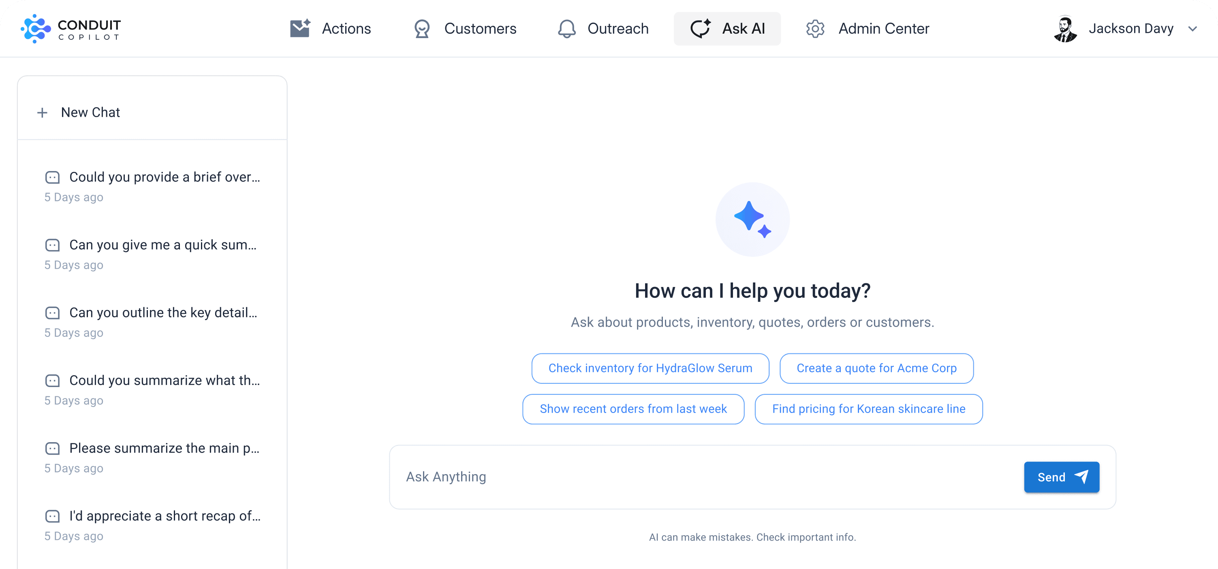This screenshot has height=569, width=1218.
Task: Click the Jackson Davy avatar picture
Action: pyautogui.click(x=1065, y=29)
